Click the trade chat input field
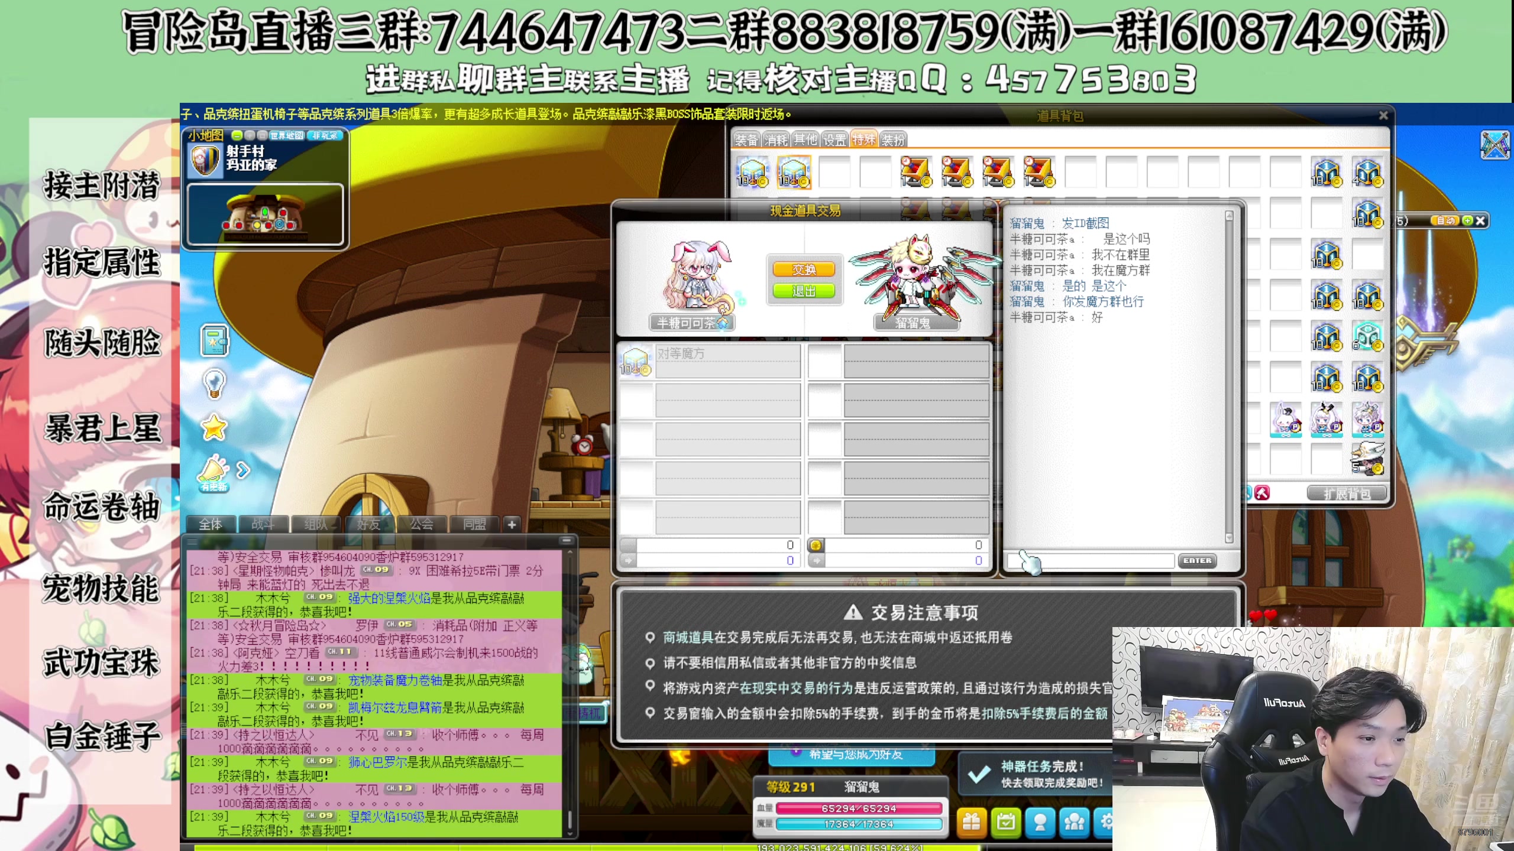The image size is (1514, 851). (1091, 561)
